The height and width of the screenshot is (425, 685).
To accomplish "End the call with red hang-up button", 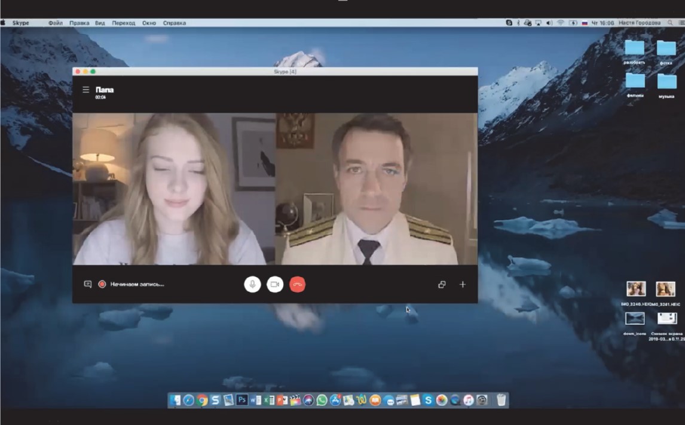I will coord(298,285).
